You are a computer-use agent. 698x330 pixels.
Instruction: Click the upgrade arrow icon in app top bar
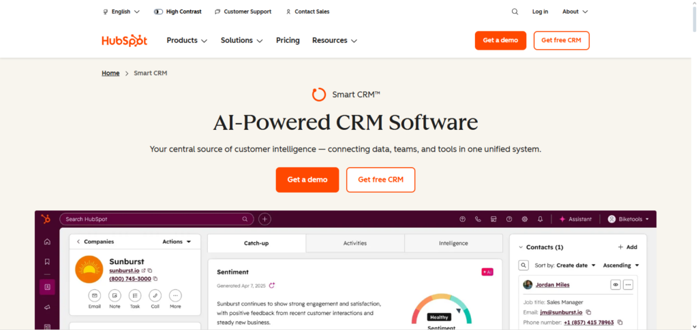click(x=463, y=219)
